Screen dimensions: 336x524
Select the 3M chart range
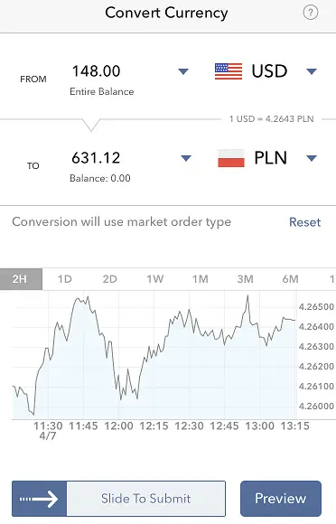pos(245,279)
